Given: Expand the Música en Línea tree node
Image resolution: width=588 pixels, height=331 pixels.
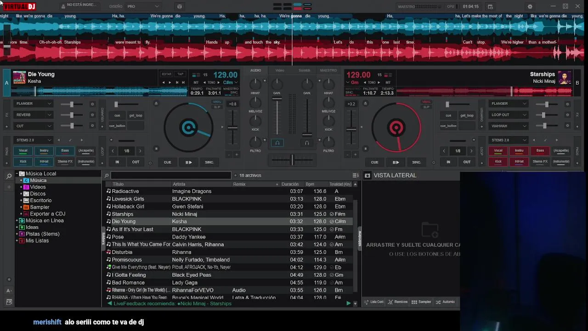Looking at the screenshot, I should [x=17, y=221].
